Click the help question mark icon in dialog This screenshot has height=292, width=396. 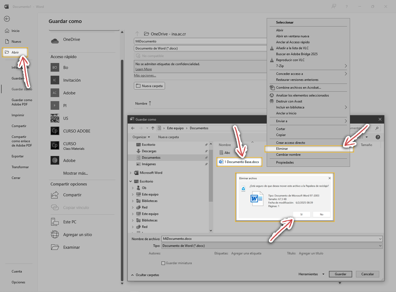click(378, 137)
